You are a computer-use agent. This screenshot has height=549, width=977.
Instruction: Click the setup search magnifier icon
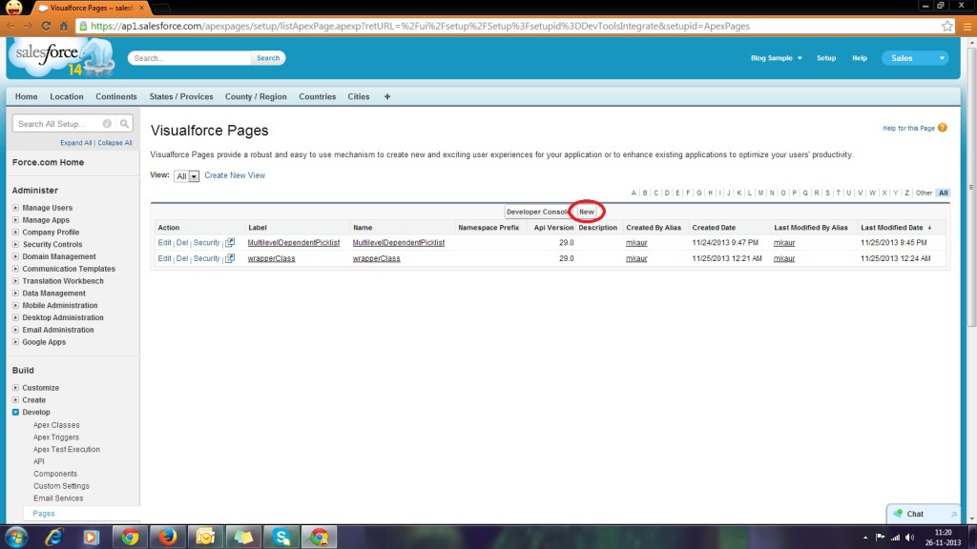click(125, 124)
